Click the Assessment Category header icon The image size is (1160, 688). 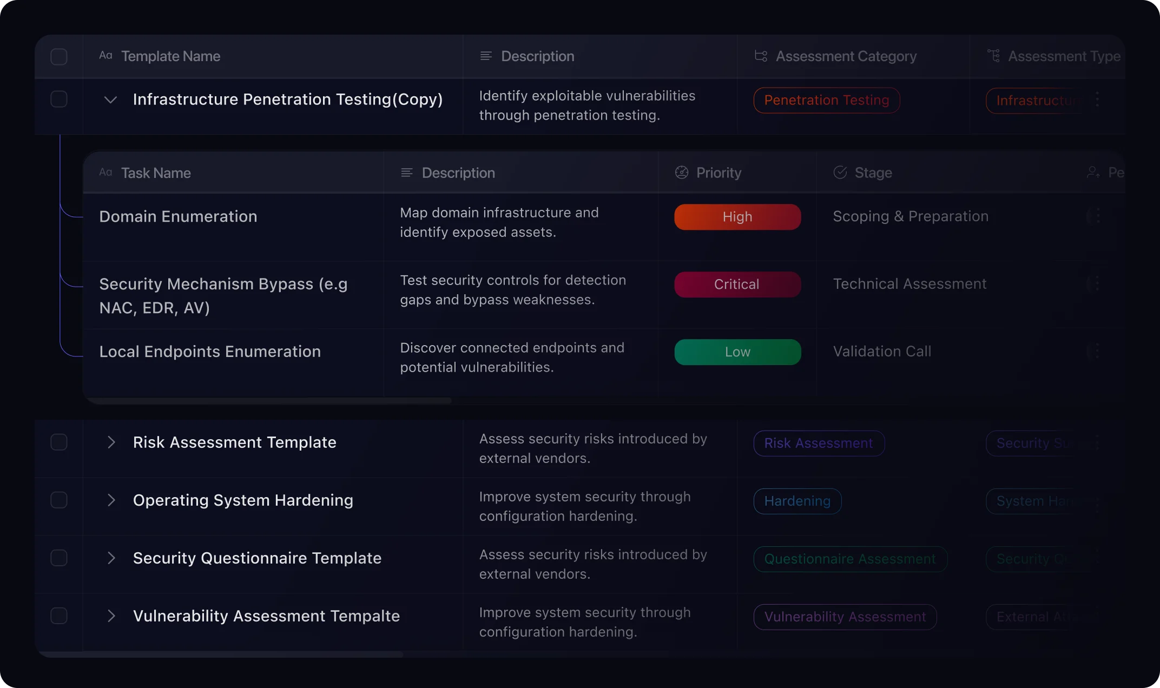[761, 56]
